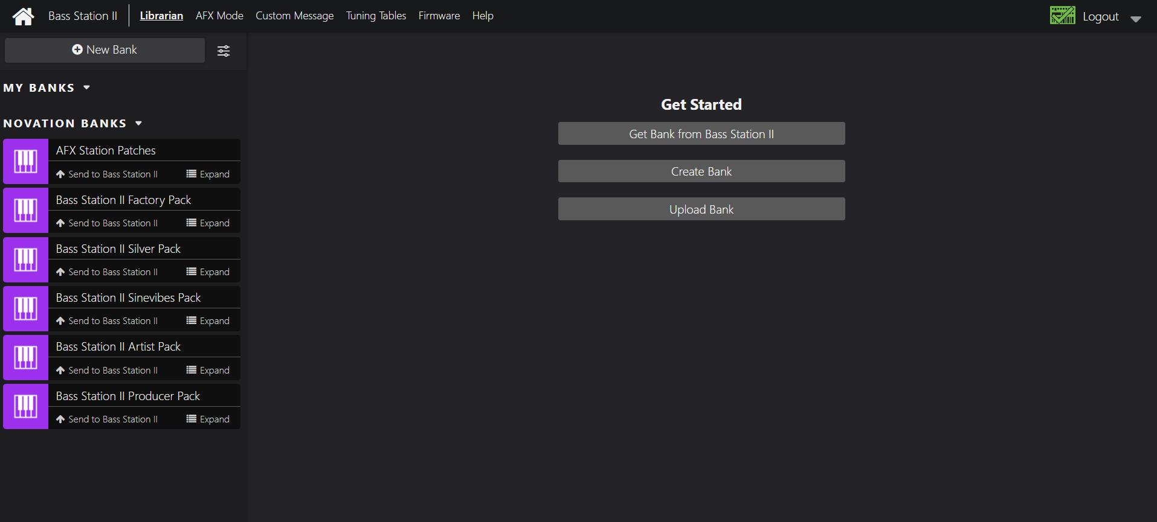Open the Librarian tab

pos(161,16)
